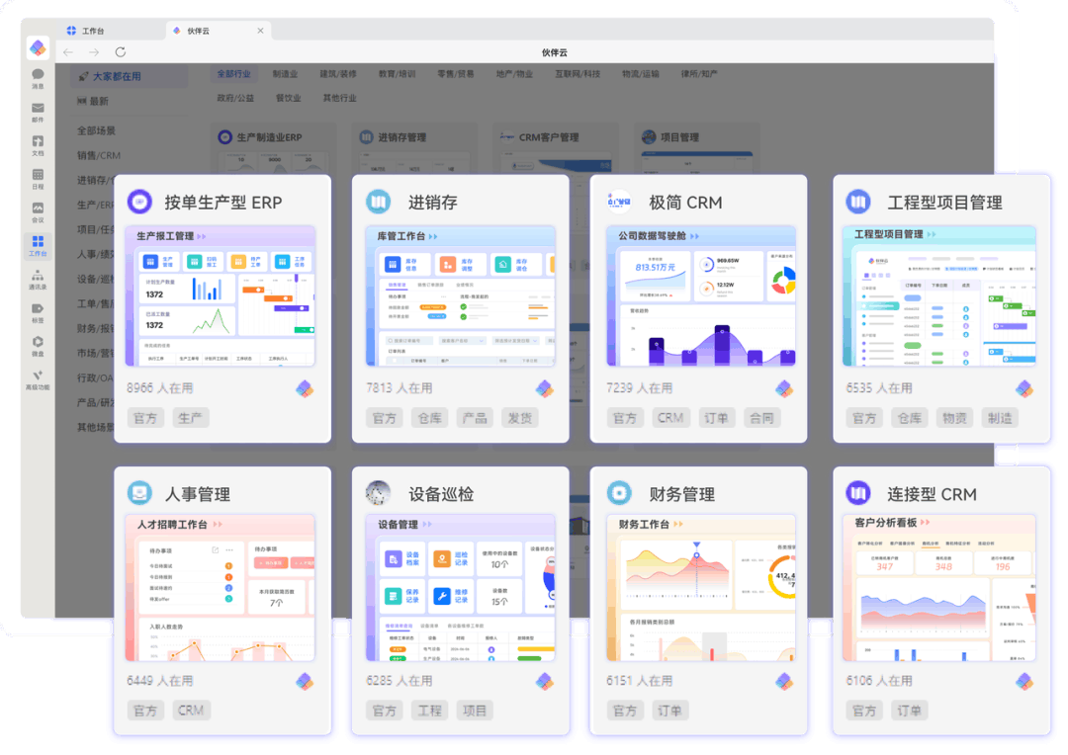Select the 其他行业 industry filter
Image resolution: width=1068 pixels, height=755 pixels.
340,98
